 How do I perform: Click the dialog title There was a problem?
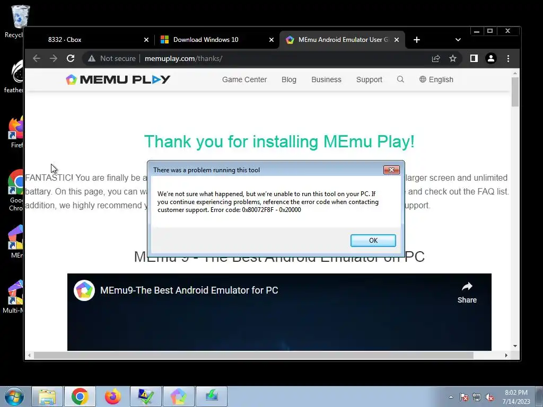206,170
